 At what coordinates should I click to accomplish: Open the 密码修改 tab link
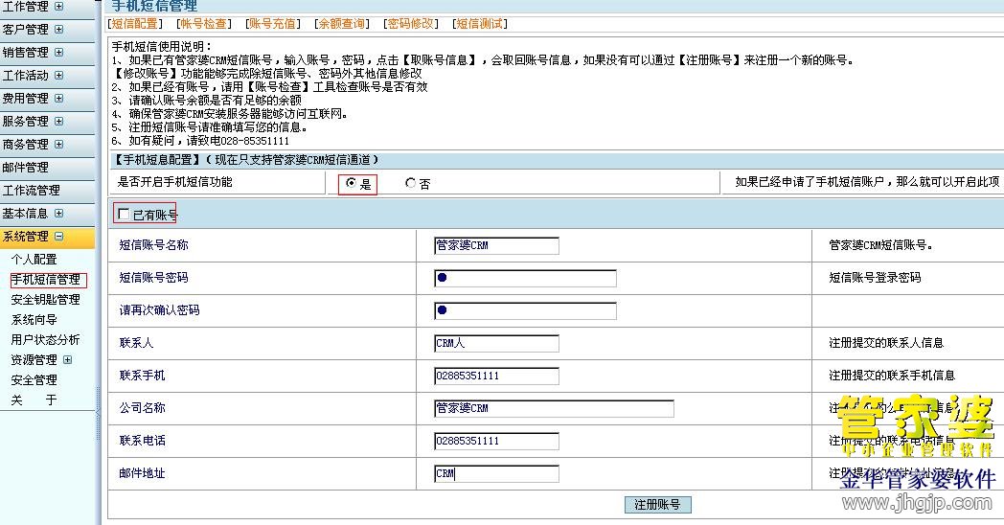coord(410,23)
